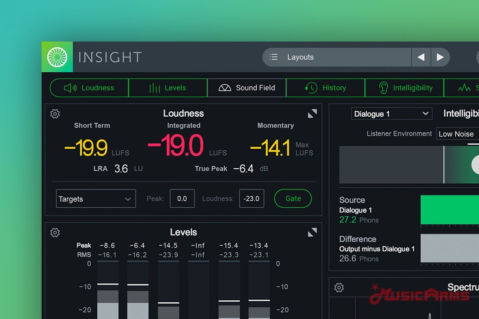This screenshot has height=319, width=479.
Task: Click the iZotope Insight swirl logo
Action: click(57, 57)
